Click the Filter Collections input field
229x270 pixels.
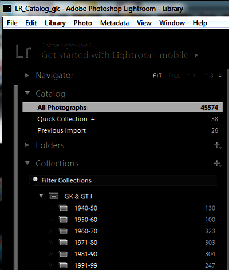(123, 180)
